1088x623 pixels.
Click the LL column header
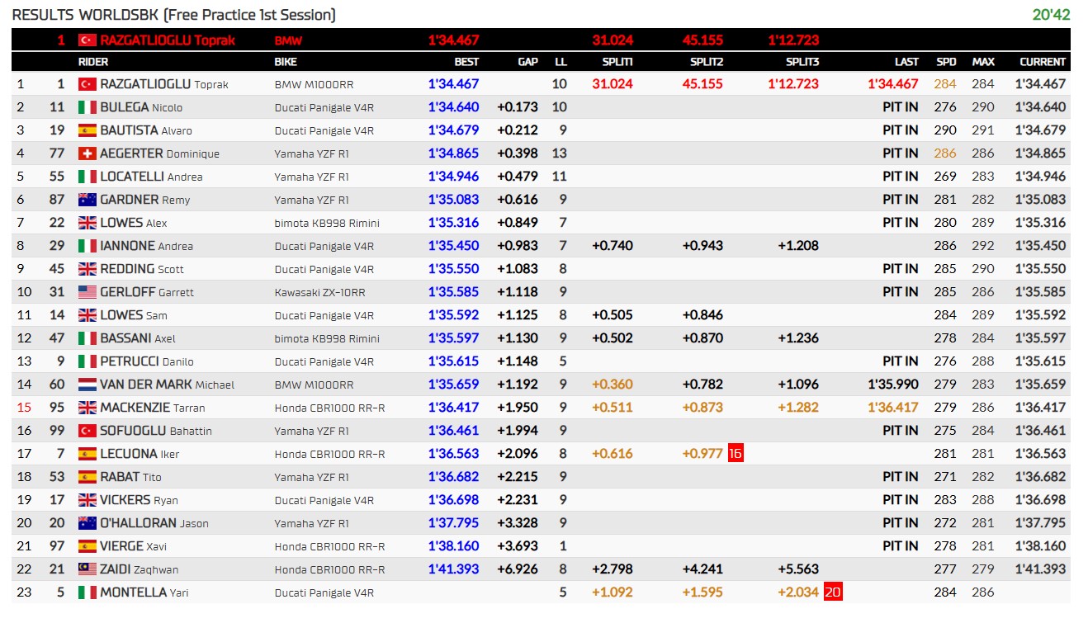561,62
